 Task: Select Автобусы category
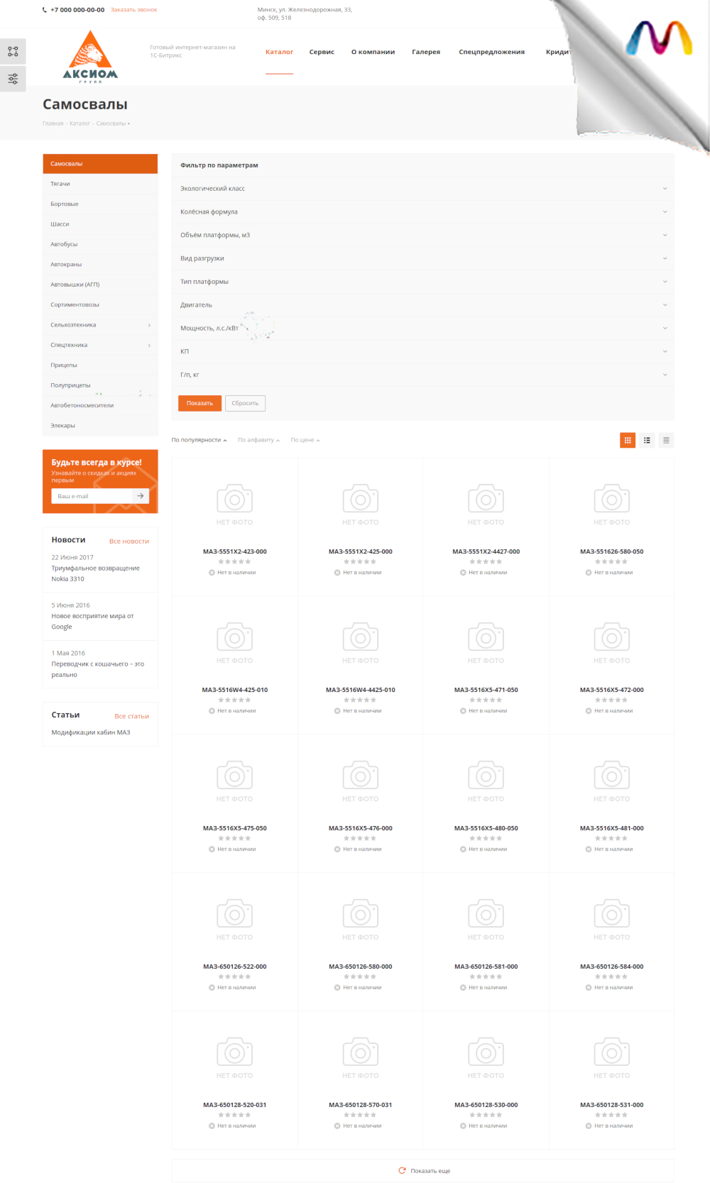click(100, 244)
